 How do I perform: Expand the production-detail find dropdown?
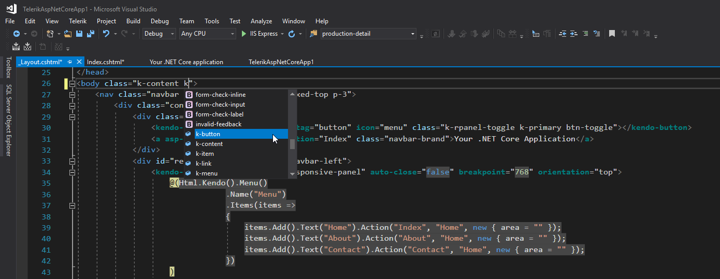click(x=413, y=34)
